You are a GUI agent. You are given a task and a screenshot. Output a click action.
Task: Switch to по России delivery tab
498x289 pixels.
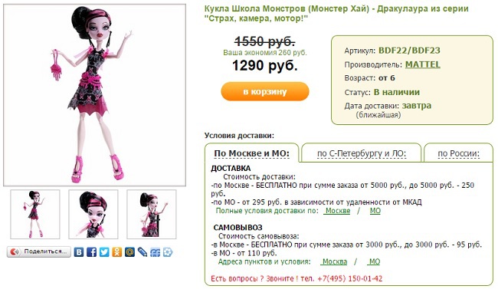point(458,153)
